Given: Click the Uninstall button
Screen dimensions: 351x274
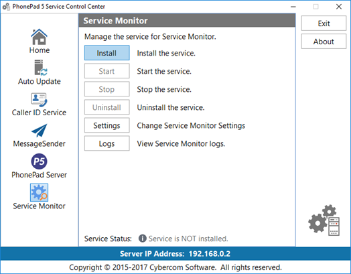Looking at the screenshot, I should coord(107,107).
